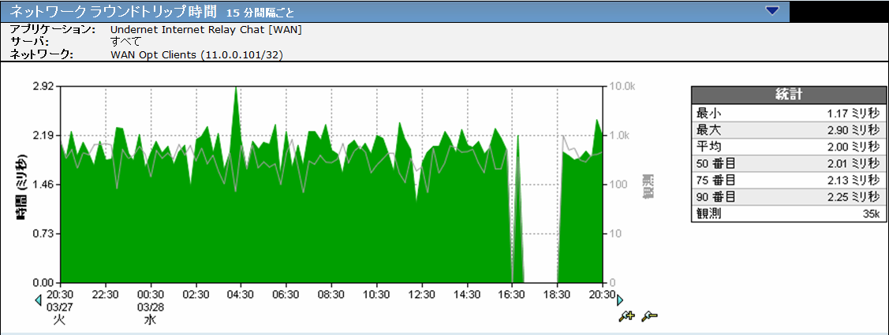This screenshot has height=335, width=889.
Task: Click the ネットワーク ラウンドトリップ時間 title
Action: click(x=114, y=11)
